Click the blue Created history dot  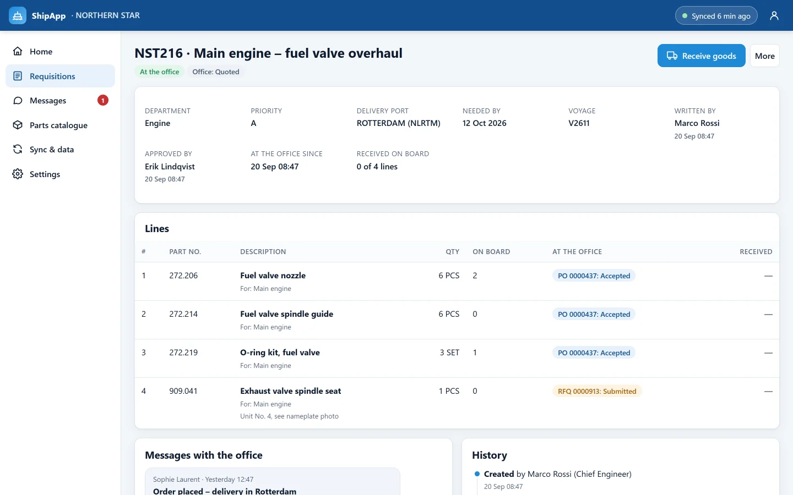(x=477, y=474)
